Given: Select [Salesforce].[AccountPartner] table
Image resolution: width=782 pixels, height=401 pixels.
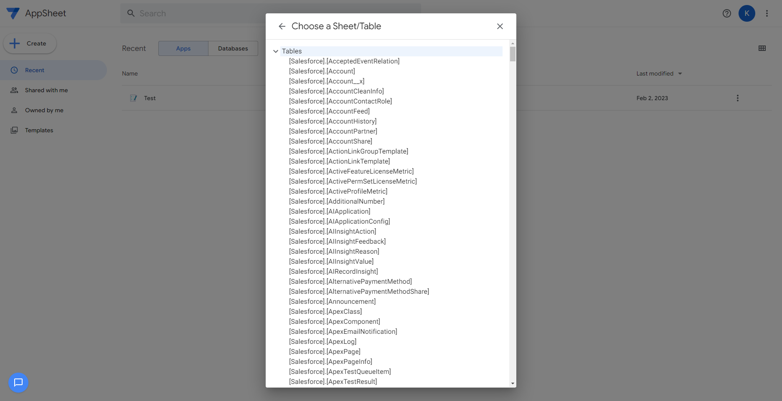Looking at the screenshot, I should 333,131.
